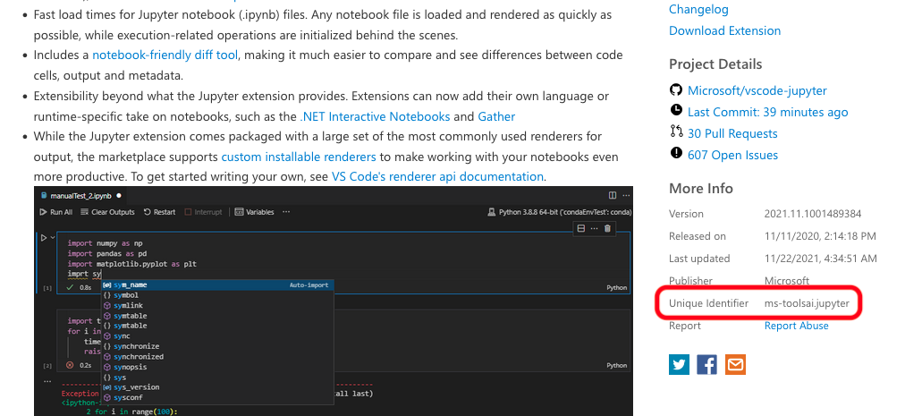
Task: Choose sysconf in autocomplete list
Action: click(x=217, y=398)
